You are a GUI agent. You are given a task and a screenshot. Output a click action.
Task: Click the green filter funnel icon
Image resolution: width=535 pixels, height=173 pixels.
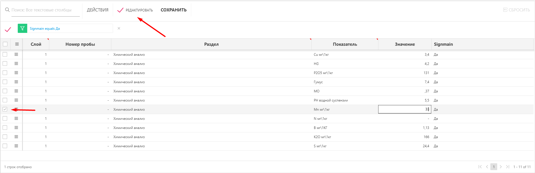22,28
